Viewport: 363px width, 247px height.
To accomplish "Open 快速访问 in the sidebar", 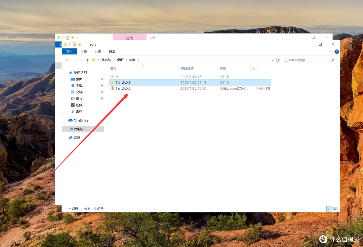I will click(80, 73).
